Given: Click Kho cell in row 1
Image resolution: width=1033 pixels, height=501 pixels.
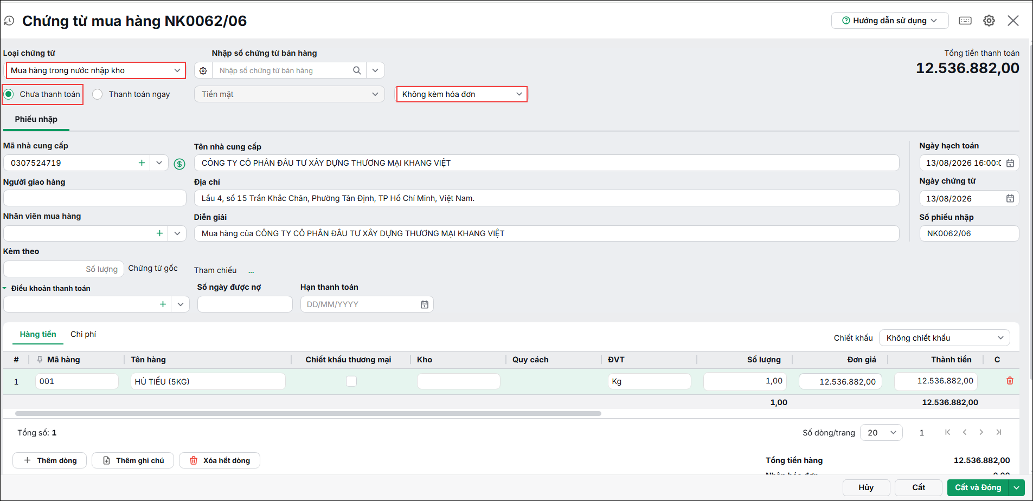Looking at the screenshot, I should coord(458,381).
